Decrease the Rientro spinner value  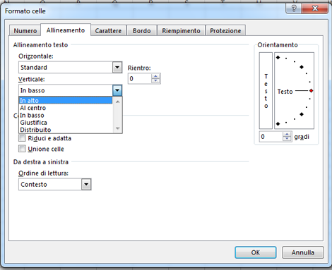(155, 81)
